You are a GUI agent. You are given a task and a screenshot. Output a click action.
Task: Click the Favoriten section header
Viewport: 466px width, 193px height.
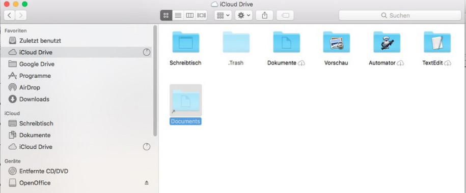[x=16, y=30]
